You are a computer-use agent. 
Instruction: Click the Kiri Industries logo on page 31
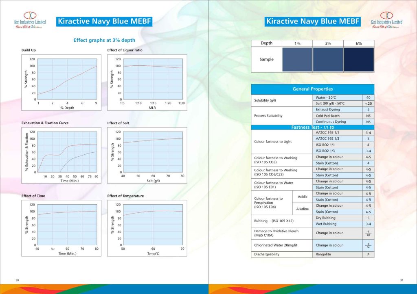386,20
